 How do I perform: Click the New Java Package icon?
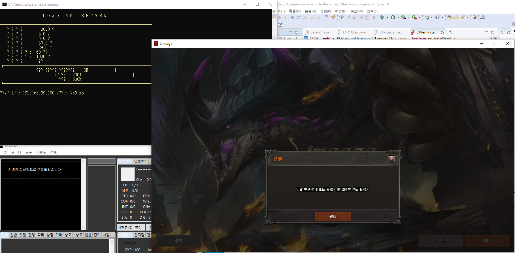[x=427, y=17]
